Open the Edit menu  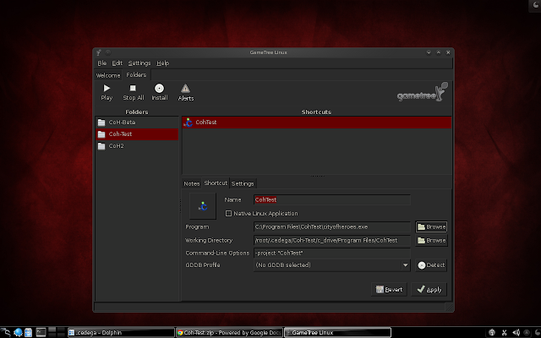117,63
